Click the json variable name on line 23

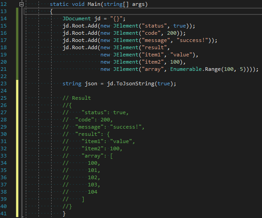(91, 83)
